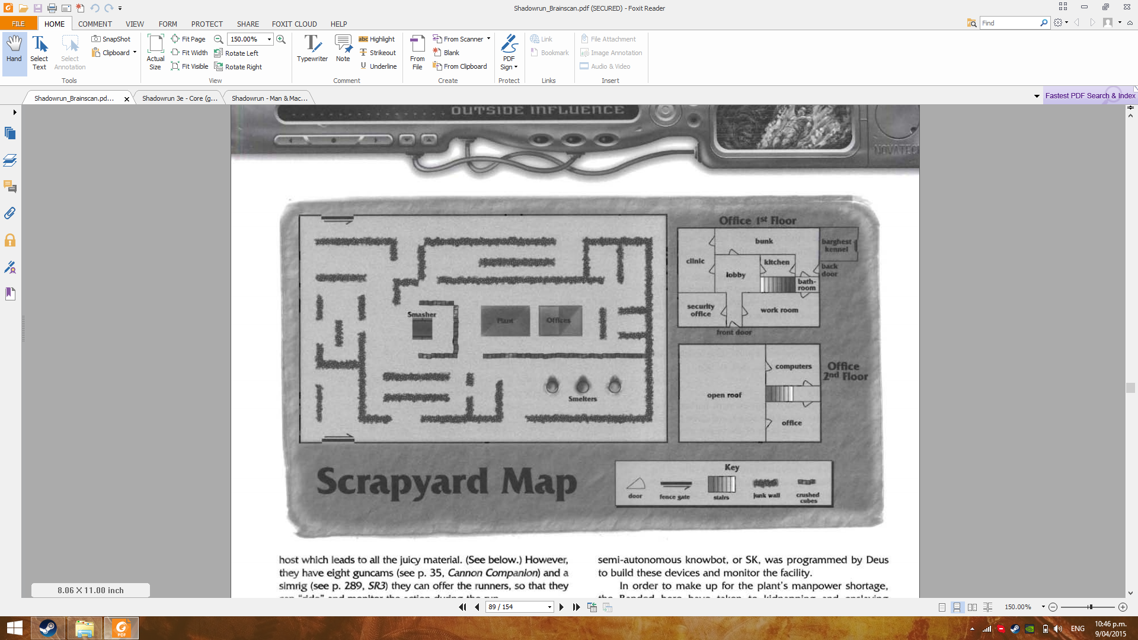The image size is (1138, 640).
Task: Open the attachments paperclip panel
Action: coord(10,213)
